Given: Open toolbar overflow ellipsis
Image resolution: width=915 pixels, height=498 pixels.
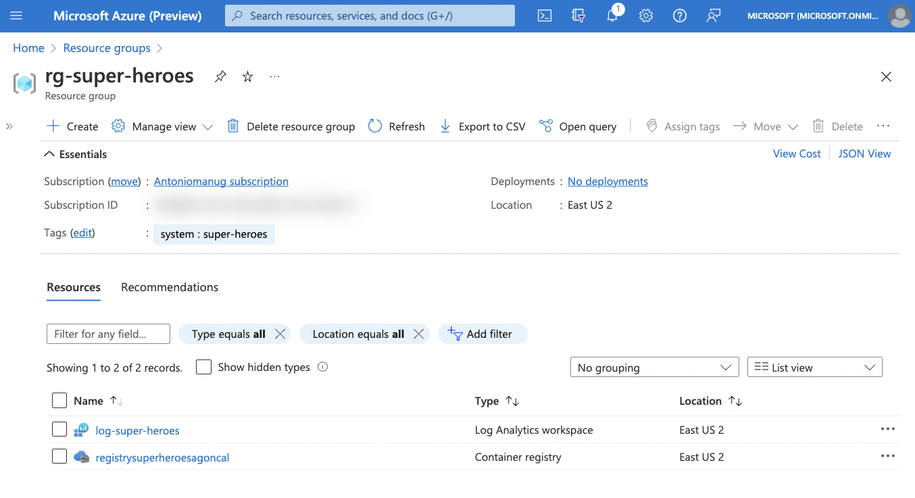Looking at the screenshot, I should click(x=883, y=126).
